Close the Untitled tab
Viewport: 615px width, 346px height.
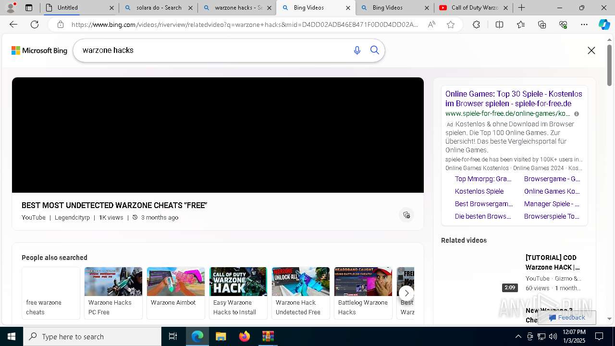pyautogui.click(x=111, y=8)
